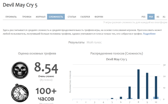Image resolution: width=168 pixels, height=104 pixels.
Task: Open the Мой голос view
Action: click(x=94, y=42)
